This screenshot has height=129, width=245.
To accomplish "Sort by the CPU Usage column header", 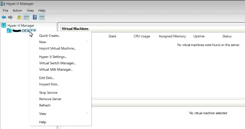I will tap(142, 36).
